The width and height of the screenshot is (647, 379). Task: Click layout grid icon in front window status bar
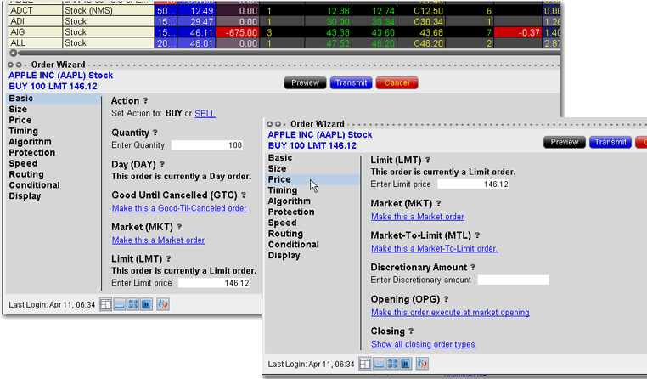click(x=365, y=364)
